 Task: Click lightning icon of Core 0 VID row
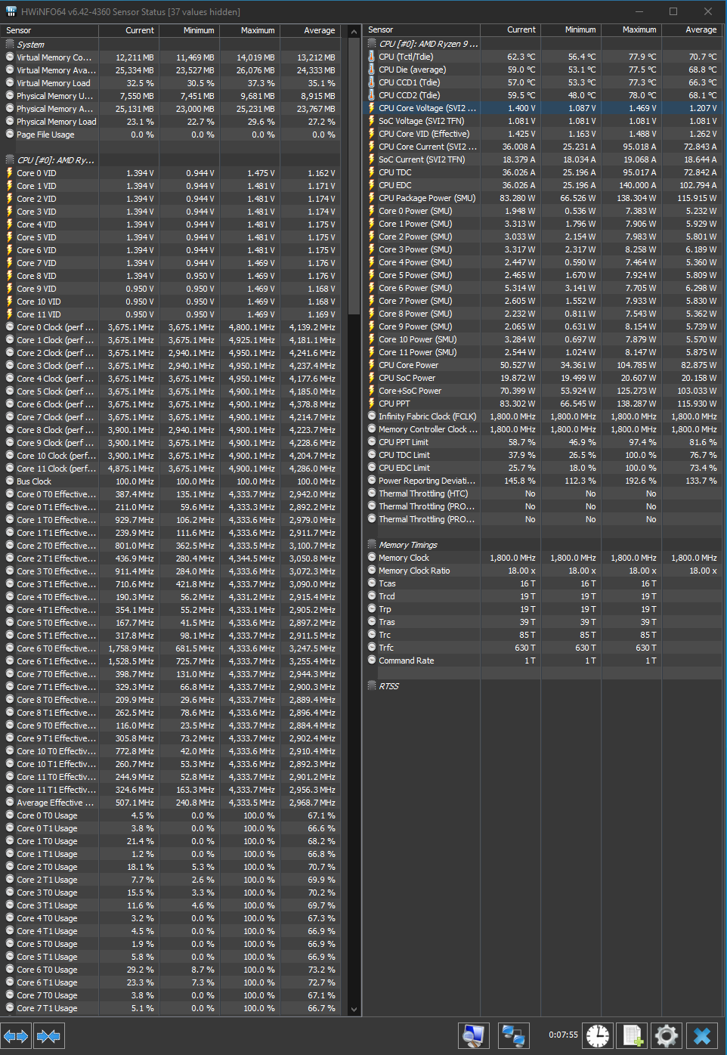coord(10,172)
